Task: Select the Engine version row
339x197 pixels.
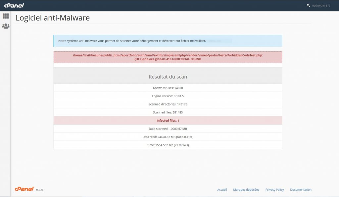Action: [x=168, y=96]
